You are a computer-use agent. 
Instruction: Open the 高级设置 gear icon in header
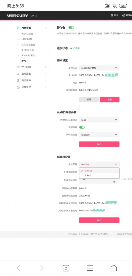click(x=124, y=15)
